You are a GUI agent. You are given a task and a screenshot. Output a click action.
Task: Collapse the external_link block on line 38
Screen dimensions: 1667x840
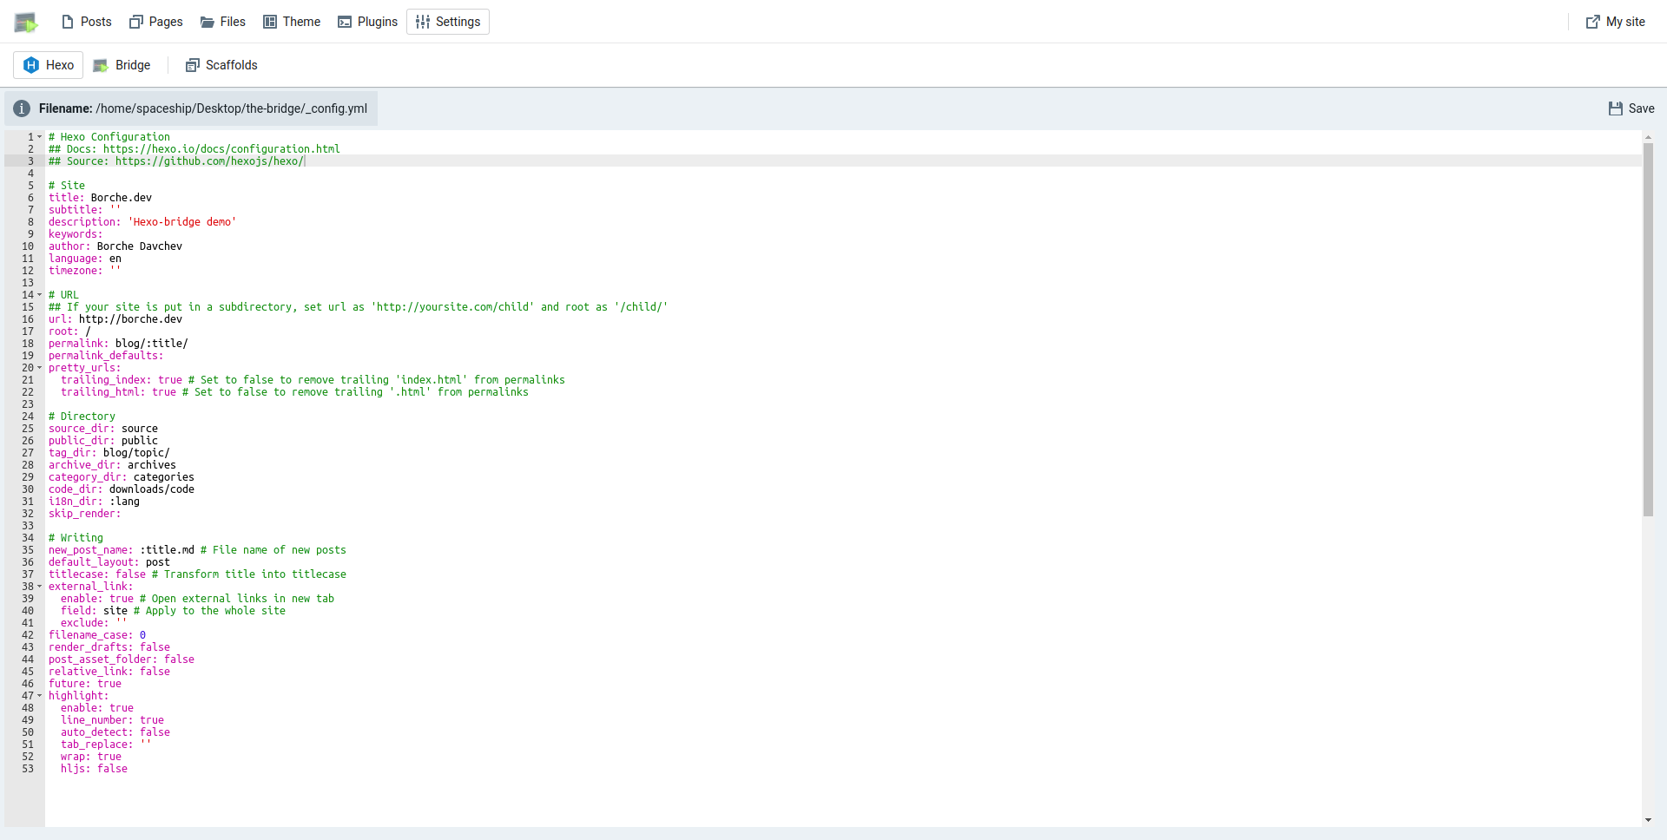coord(40,587)
